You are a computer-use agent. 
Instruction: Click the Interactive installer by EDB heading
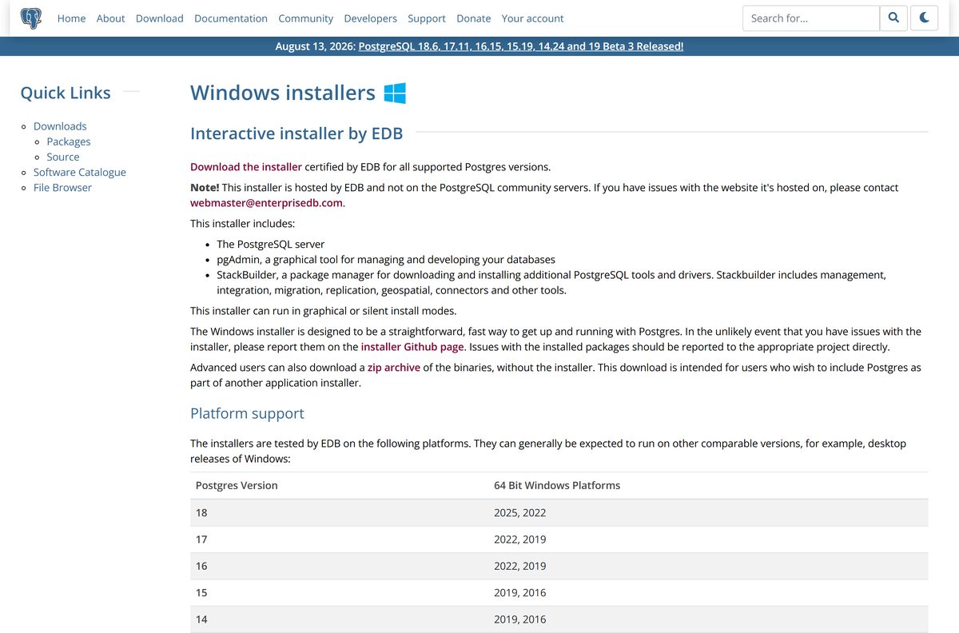tap(296, 133)
